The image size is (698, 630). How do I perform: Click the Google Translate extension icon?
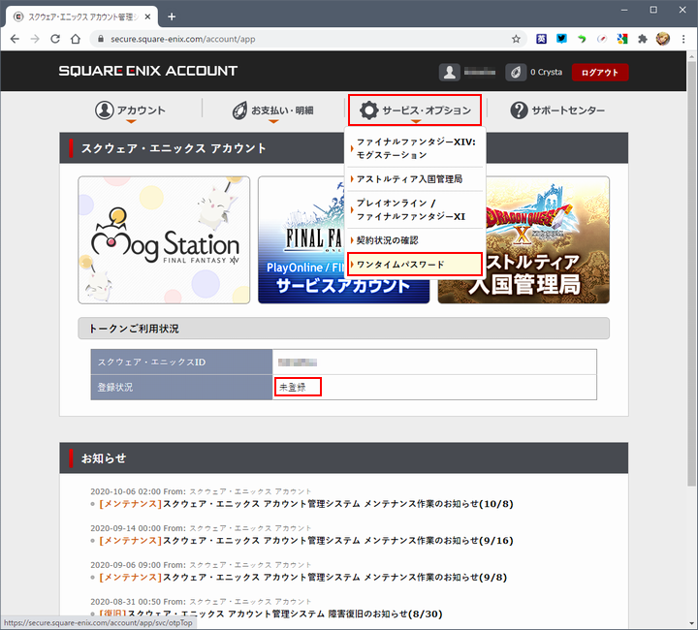(x=622, y=39)
